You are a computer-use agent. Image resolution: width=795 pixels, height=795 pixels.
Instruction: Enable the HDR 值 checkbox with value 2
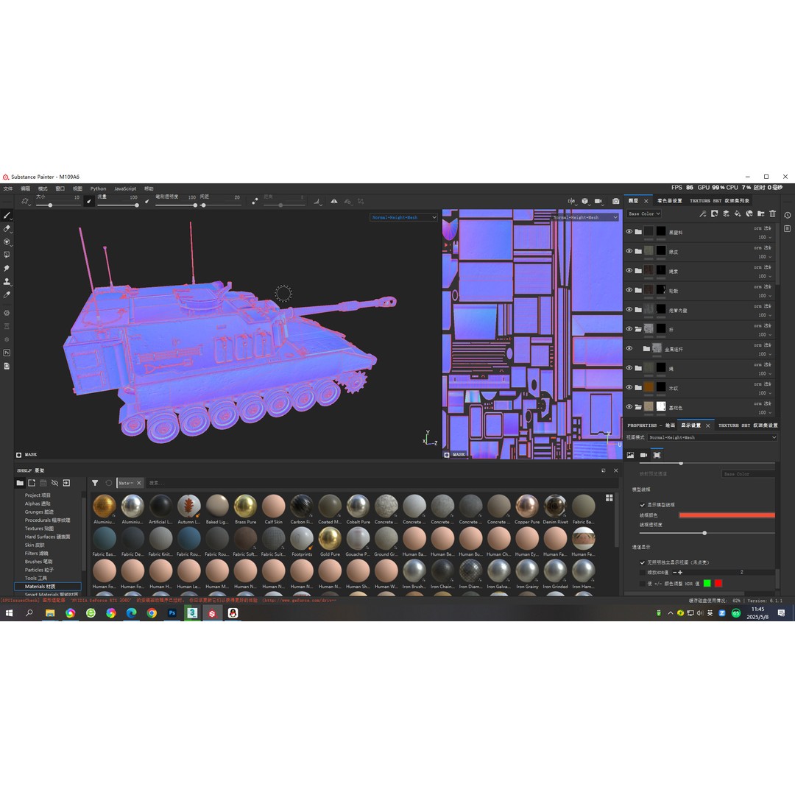tap(643, 573)
